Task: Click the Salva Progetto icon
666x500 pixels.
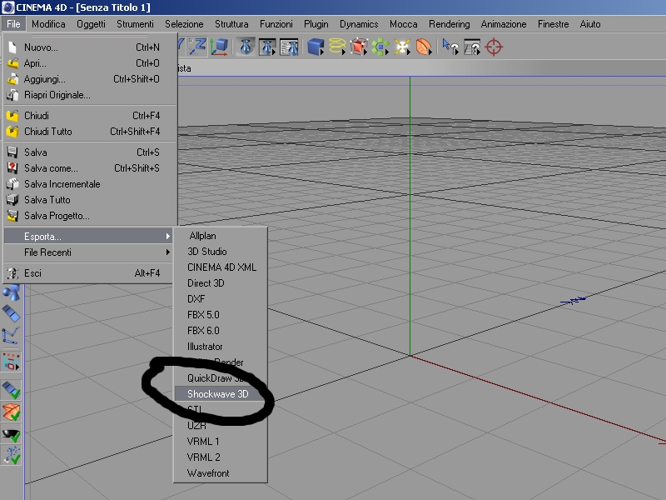Action: (x=12, y=216)
